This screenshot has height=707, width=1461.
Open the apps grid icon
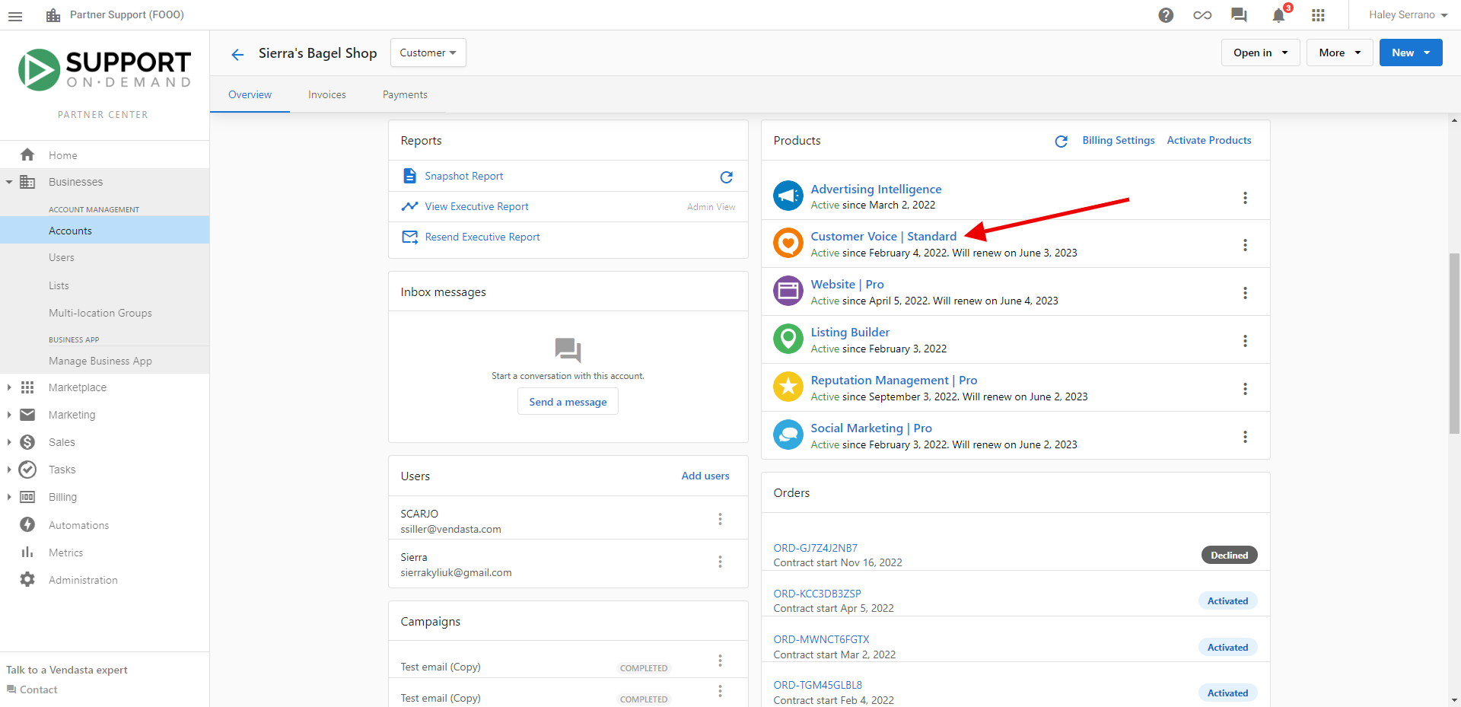(x=1318, y=15)
